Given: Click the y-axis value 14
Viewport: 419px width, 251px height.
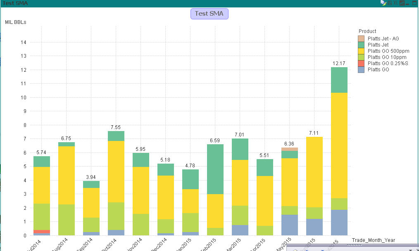Looking at the screenshot, I should 24,42.
